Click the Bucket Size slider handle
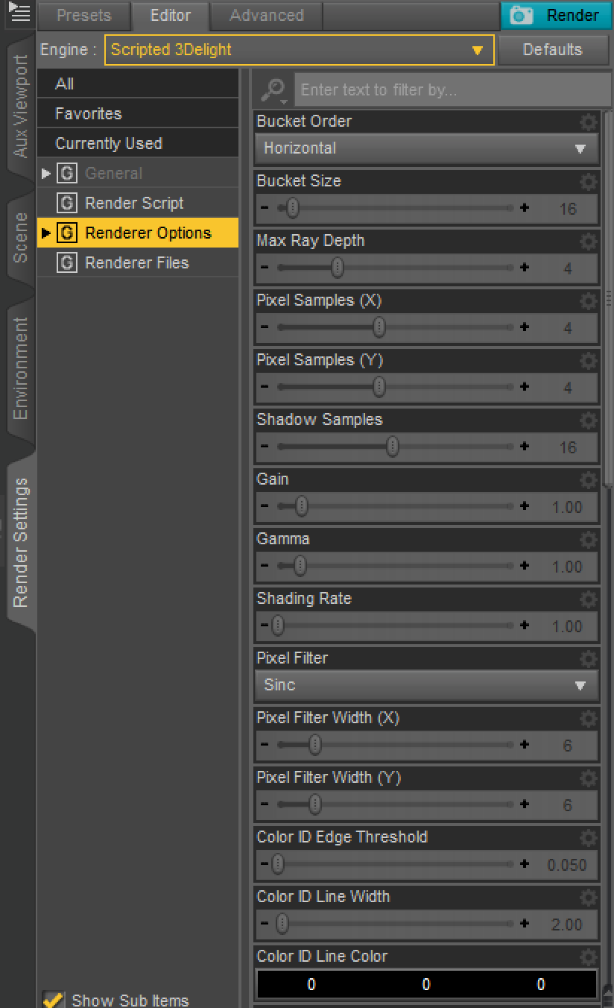The width and height of the screenshot is (614, 1008). click(292, 208)
